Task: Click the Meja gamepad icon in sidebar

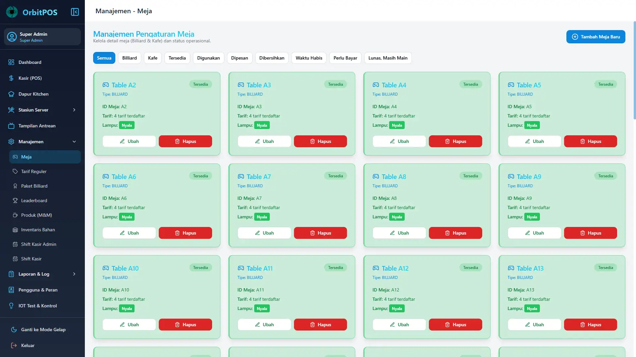Action: coord(15,157)
